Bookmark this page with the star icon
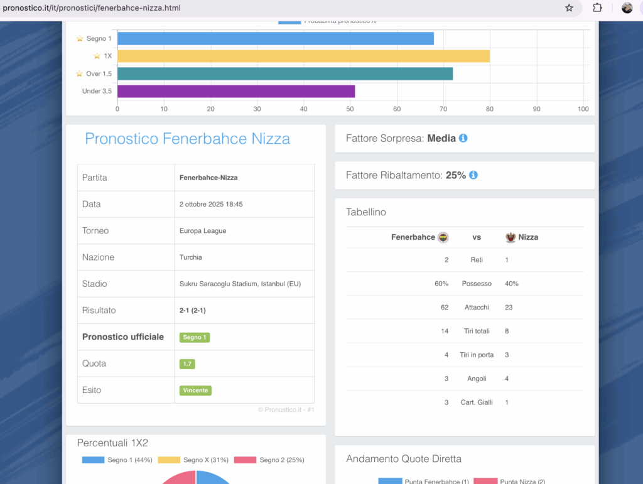This screenshot has width=643, height=484. tap(569, 8)
